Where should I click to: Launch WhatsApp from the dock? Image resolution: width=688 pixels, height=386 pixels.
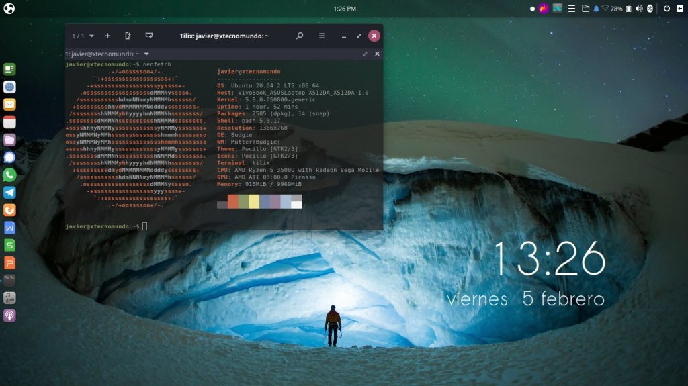tap(9, 175)
